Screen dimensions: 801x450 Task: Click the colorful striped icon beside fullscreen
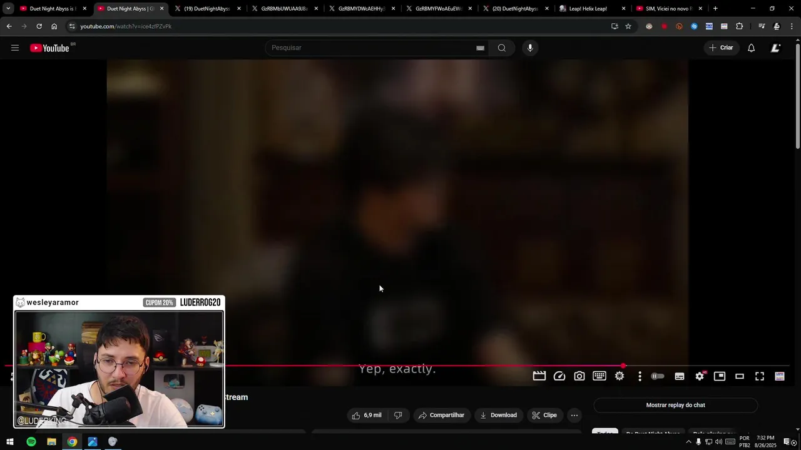coord(780,376)
